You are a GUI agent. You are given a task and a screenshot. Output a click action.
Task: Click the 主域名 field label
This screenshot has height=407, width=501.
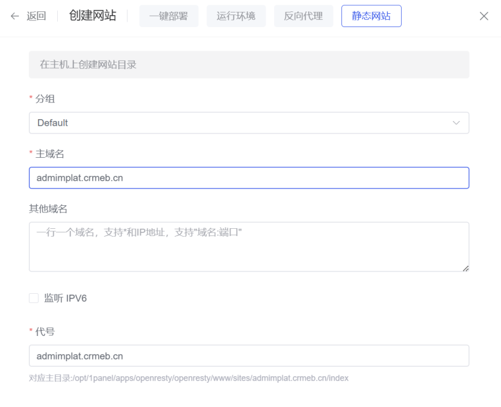tap(49, 154)
